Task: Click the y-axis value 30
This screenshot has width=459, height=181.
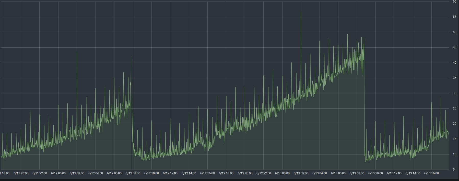Action: coord(454,93)
